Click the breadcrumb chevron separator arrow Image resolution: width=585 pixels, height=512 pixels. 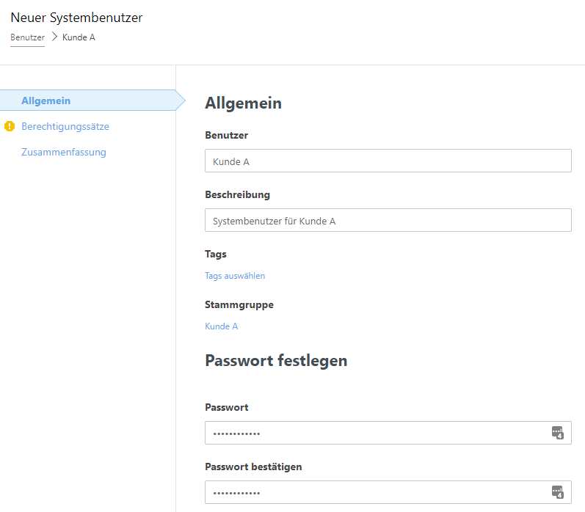(x=54, y=37)
